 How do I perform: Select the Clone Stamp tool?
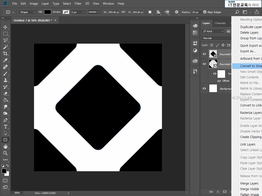(x=5, y=80)
